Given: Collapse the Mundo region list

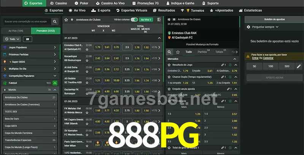Looking at the screenshot, I should pos(55,90).
